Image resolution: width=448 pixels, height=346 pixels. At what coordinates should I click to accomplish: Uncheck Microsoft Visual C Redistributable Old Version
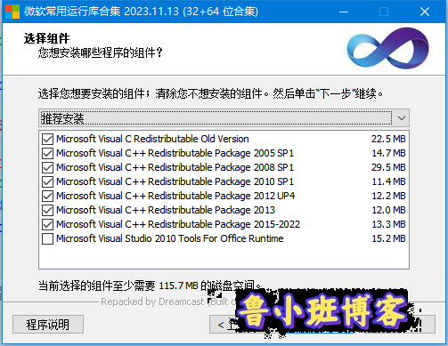coord(47,139)
